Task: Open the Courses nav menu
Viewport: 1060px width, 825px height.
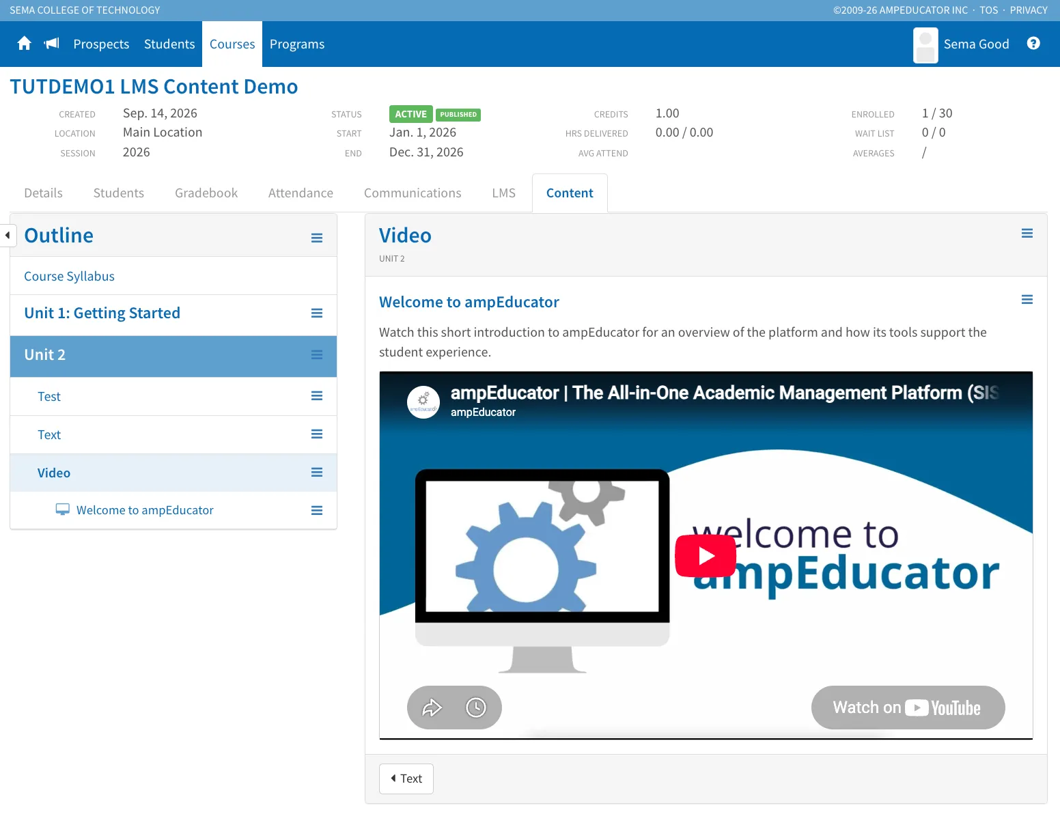Action: coord(232,44)
